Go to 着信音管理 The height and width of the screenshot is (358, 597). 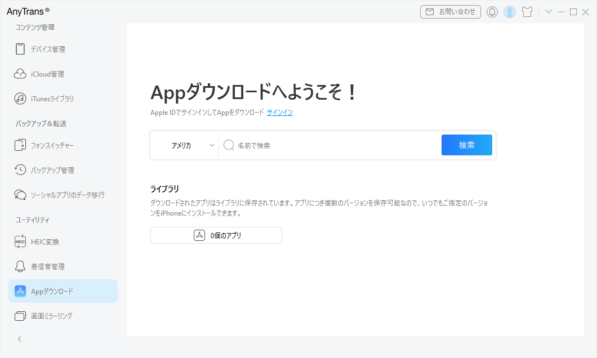tap(63, 266)
